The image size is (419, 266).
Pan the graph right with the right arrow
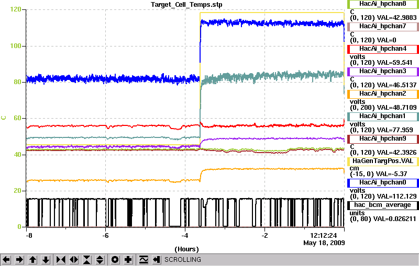(19, 260)
